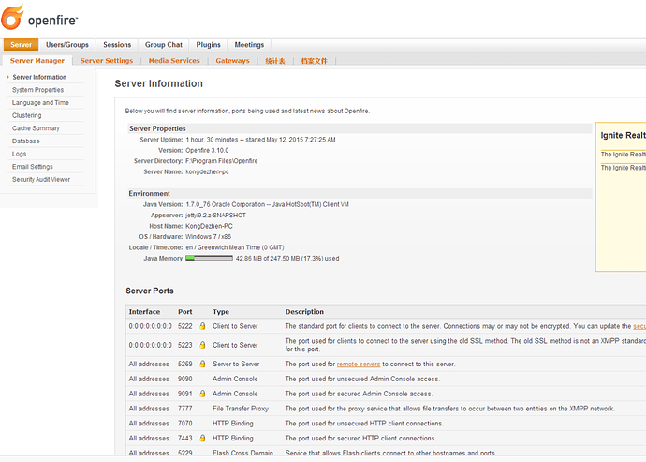The width and height of the screenshot is (646, 462).
Task: Click the Flash Cross Domain type cell
Action: click(242, 453)
